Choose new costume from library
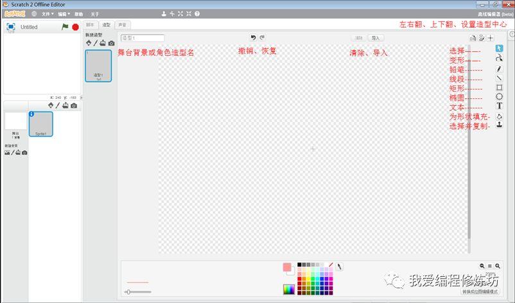 [x=89, y=43]
